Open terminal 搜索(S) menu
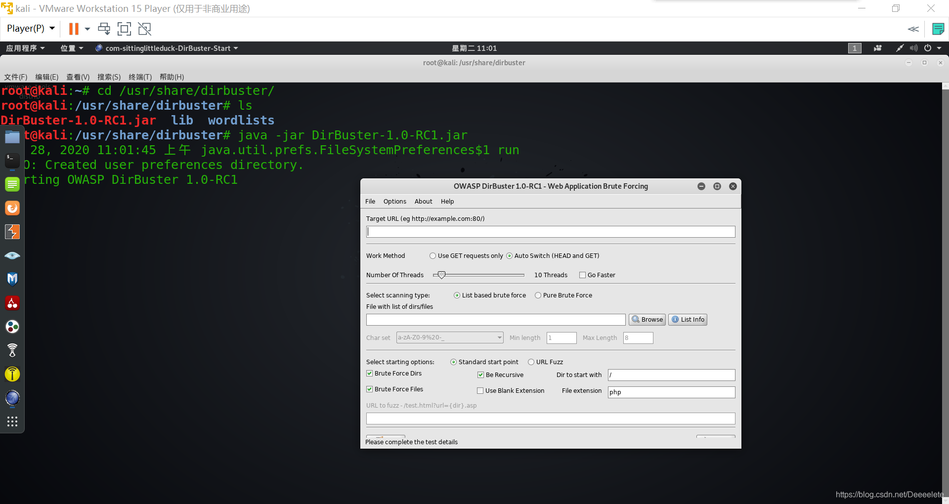The image size is (949, 504). click(109, 77)
